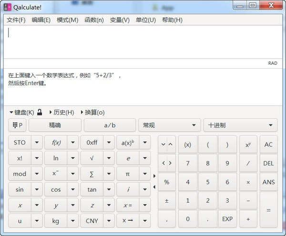Click the STO store button
This screenshot has height=236, width=286.
[x=20, y=143]
